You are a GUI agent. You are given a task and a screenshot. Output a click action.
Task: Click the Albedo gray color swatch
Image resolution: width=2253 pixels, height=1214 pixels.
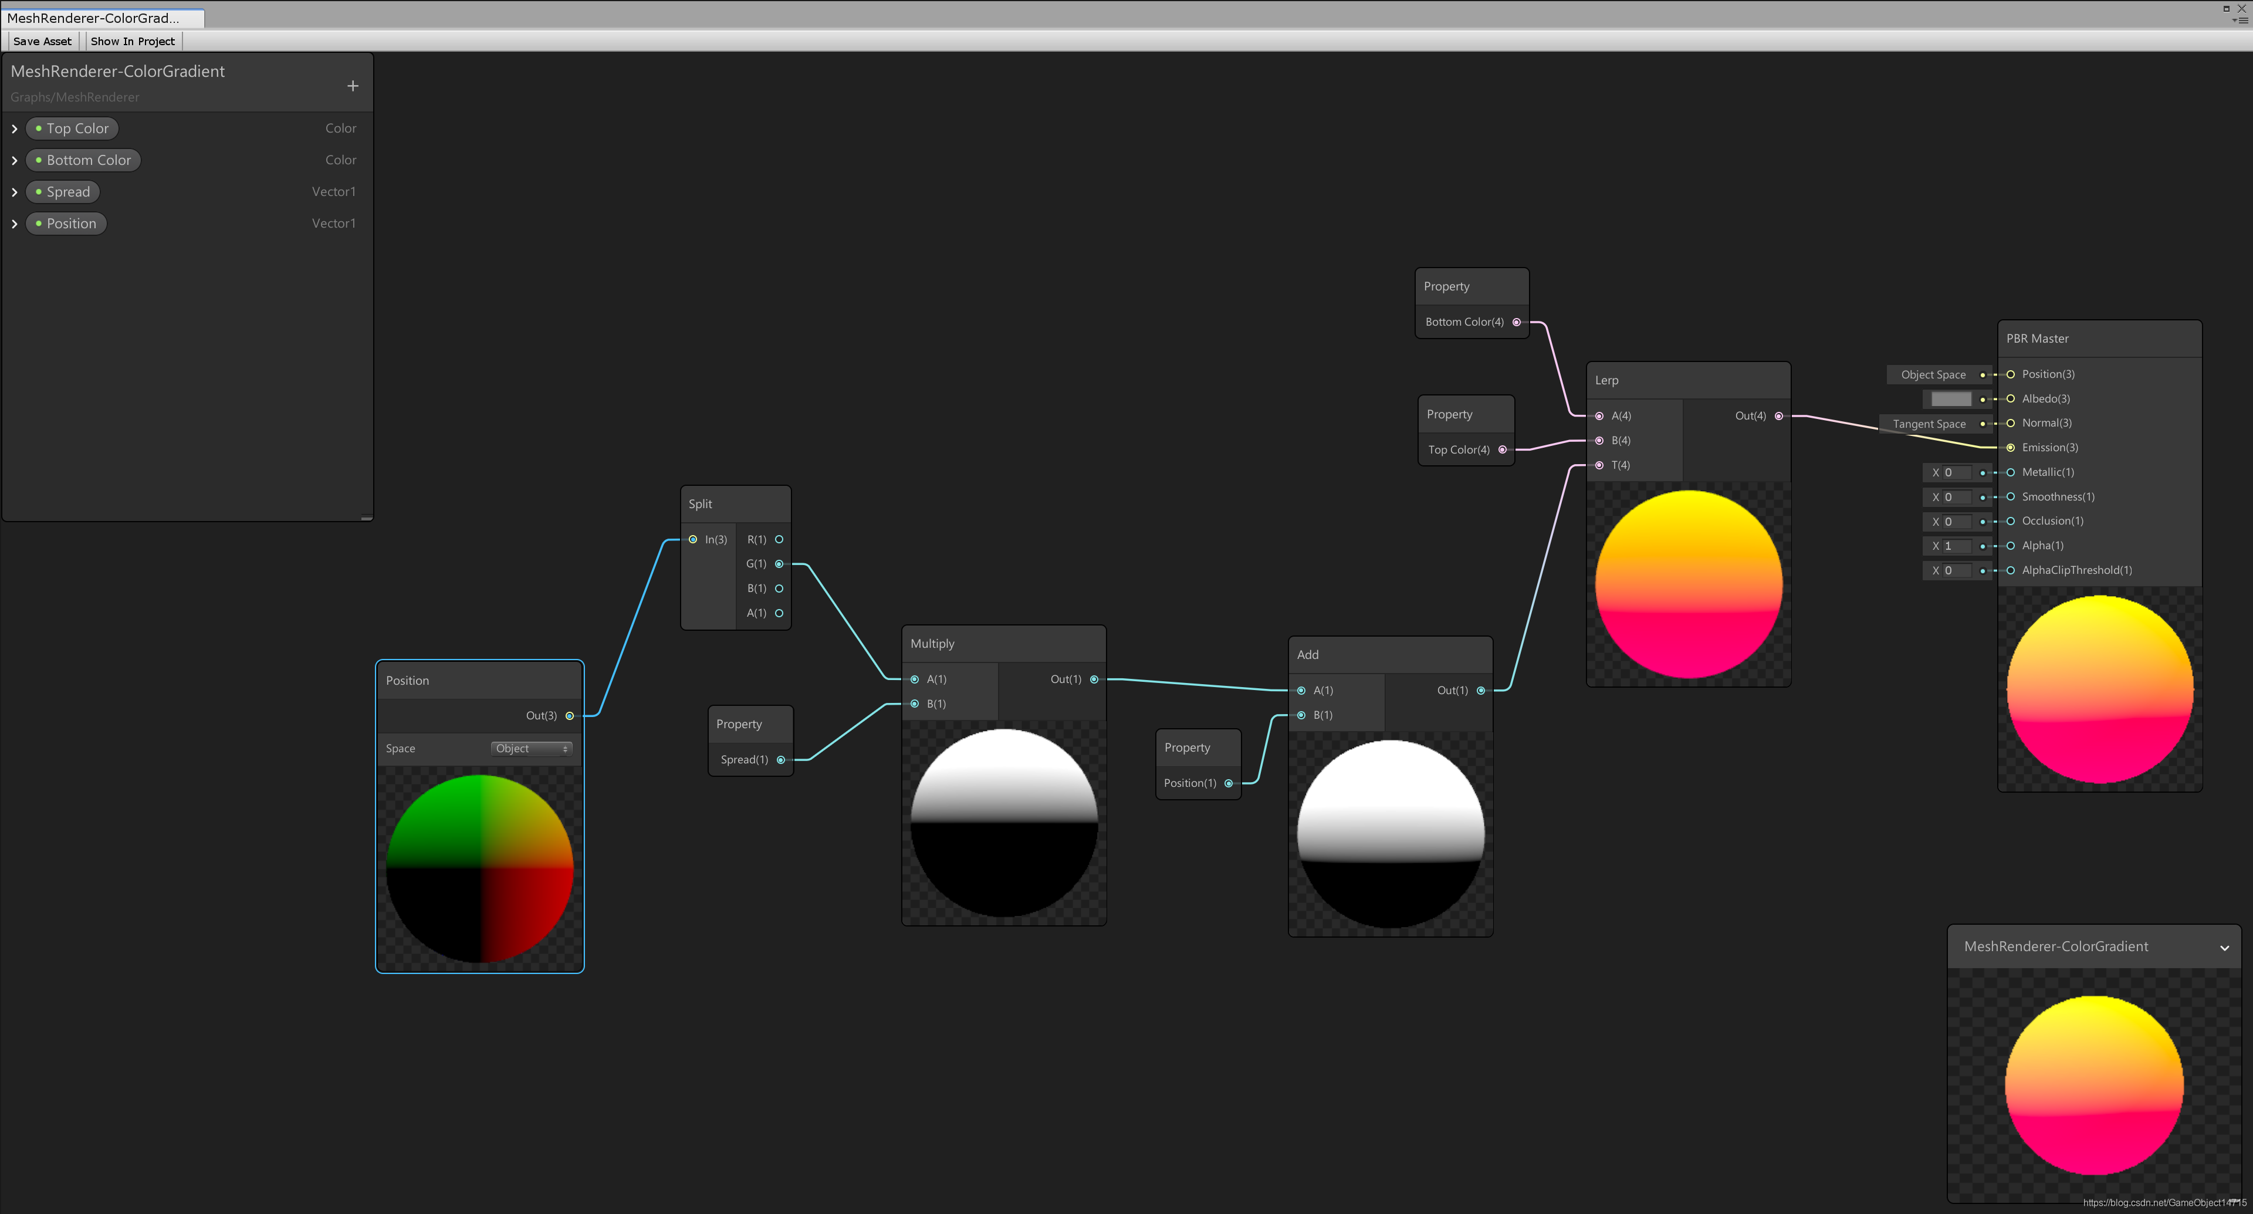tap(1950, 399)
